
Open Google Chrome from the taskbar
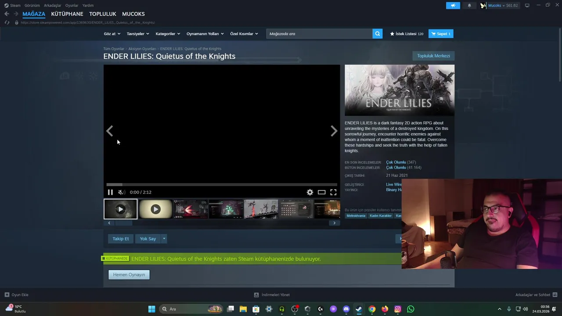pos(372,309)
